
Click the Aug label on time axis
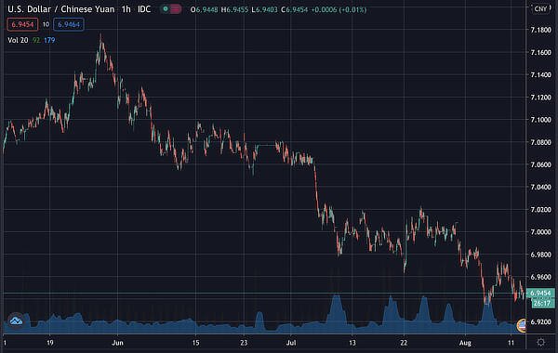tap(465, 343)
